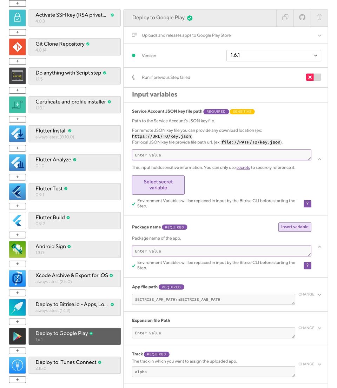The height and width of the screenshot is (388, 337).
Task: Open the Certificate and profile installer step
Action: point(74,105)
